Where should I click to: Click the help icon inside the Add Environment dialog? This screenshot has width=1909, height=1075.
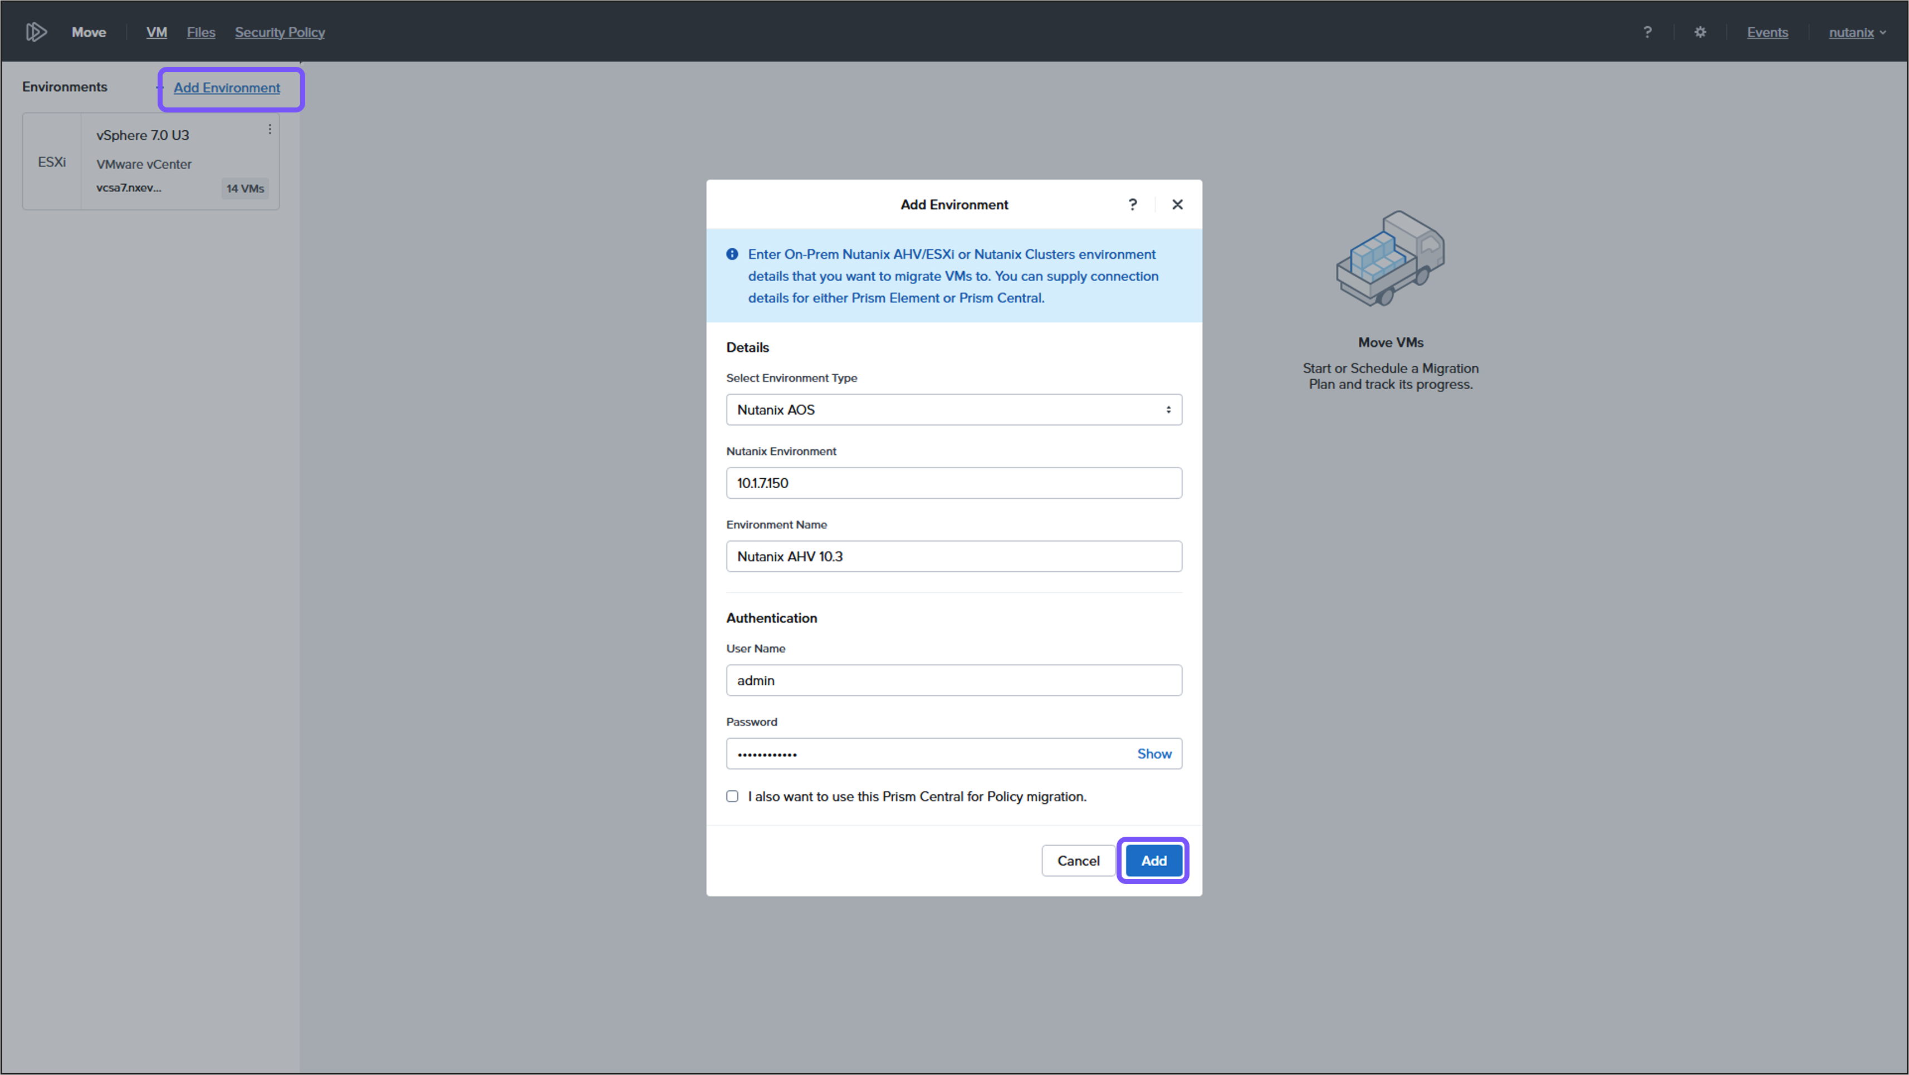click(x=1132, y=204)
